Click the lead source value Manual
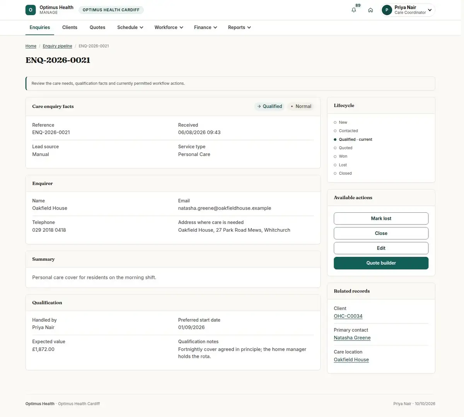 [x=41, y=154]
